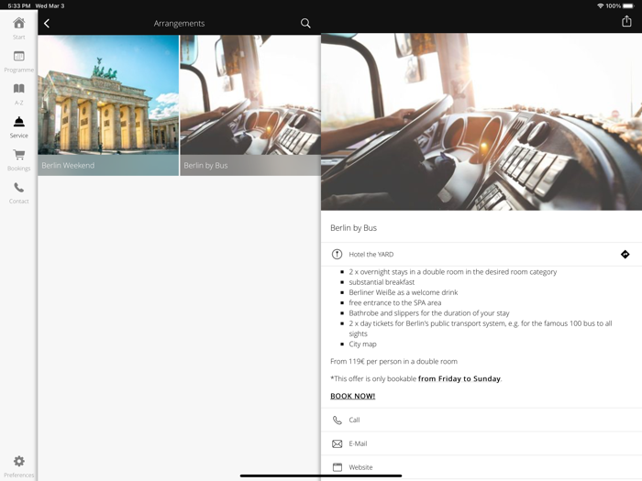Tap 'Berliner Weiße as a welcome drink' bullet
The width and height of the screenshot is (642, 481).
[x=404, y=292]
